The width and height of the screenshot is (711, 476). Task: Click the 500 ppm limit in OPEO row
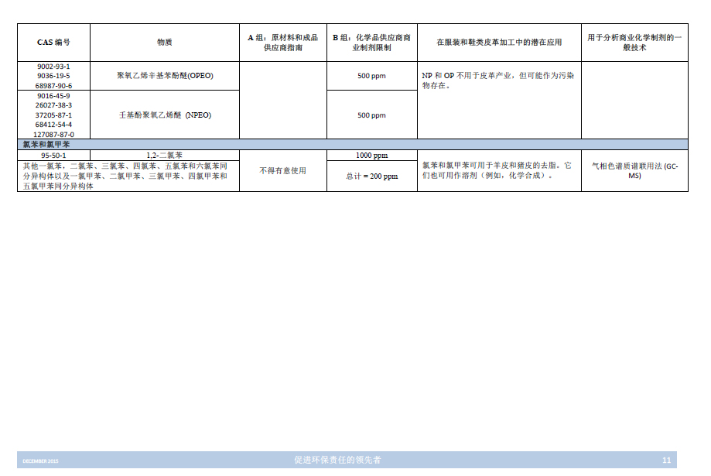pyautogui.click(x=371, y=76)
